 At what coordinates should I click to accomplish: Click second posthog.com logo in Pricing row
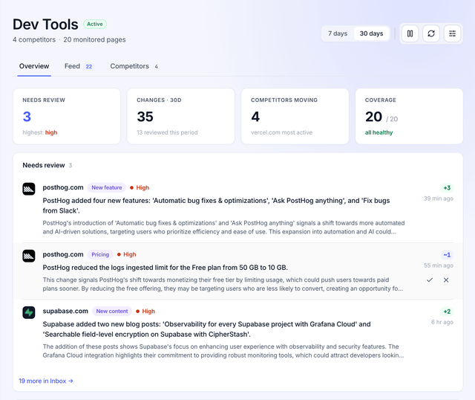click(x=29, y=256)
